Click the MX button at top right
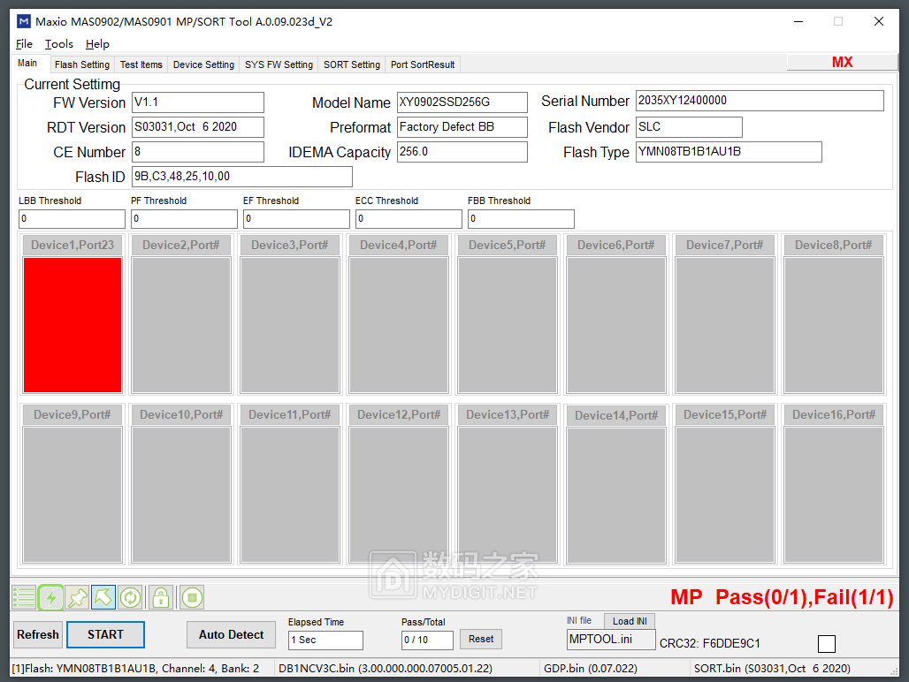This screenshot has height=682, width=909. [842, 62]
